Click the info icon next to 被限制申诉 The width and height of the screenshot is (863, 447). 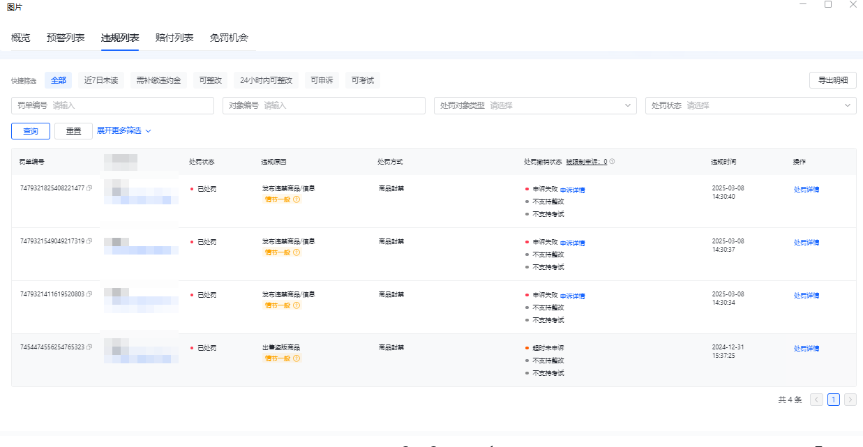[612, 162]
